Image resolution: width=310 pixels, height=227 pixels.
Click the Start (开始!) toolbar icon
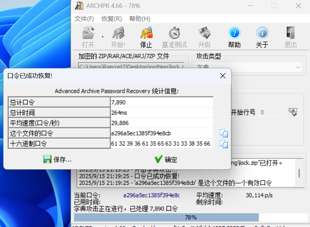click(x=118, y=33)
